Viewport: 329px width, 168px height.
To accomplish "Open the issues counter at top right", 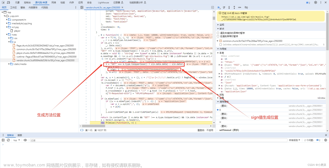I will coord(308,3).
